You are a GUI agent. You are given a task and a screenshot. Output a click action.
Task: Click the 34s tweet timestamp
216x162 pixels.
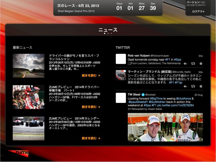pyautogui.click(x=200, y=56)
